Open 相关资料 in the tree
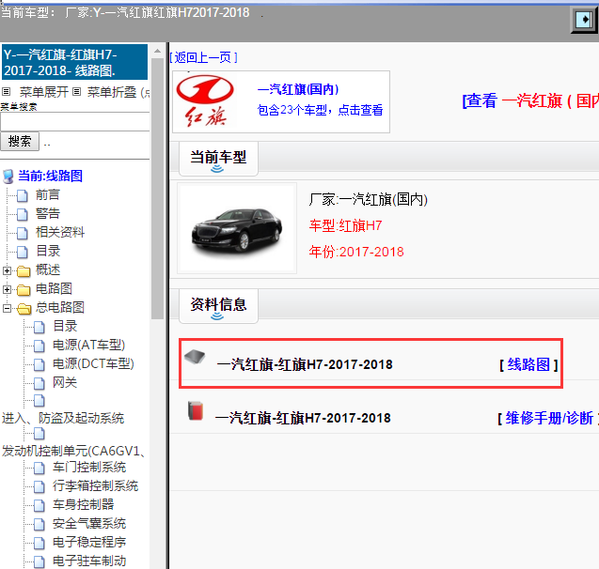The height and width of the screenshot is (569, 599). (60, 232)
